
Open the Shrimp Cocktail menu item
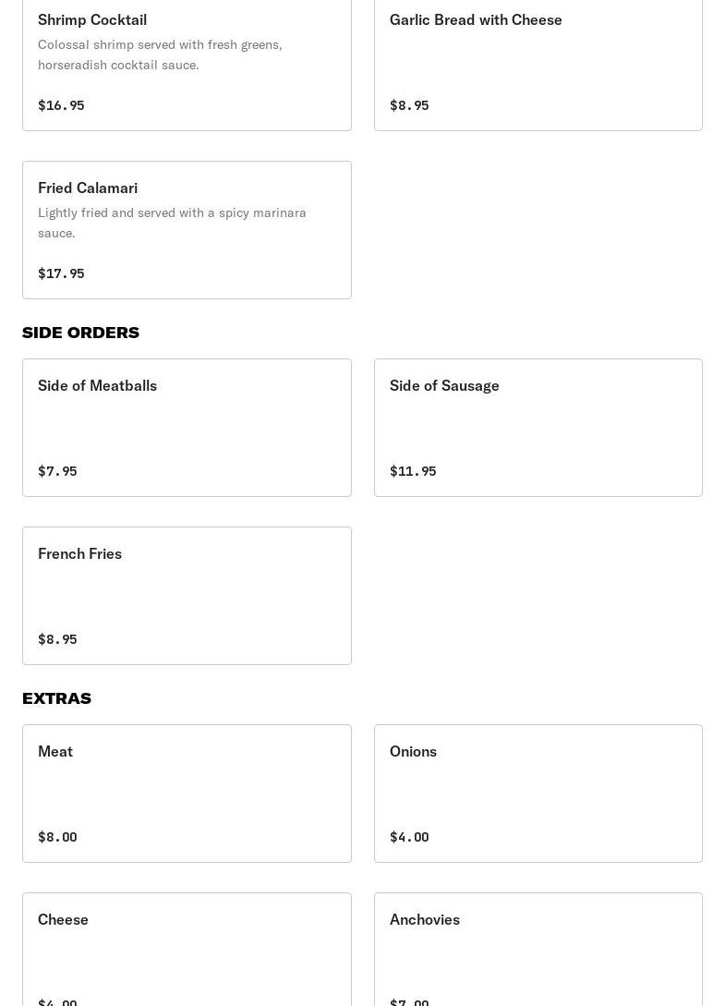click(x=187, y=63)
